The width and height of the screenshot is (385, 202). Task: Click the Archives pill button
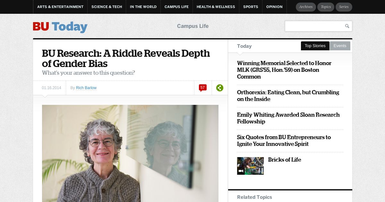(x=306, y=7)
